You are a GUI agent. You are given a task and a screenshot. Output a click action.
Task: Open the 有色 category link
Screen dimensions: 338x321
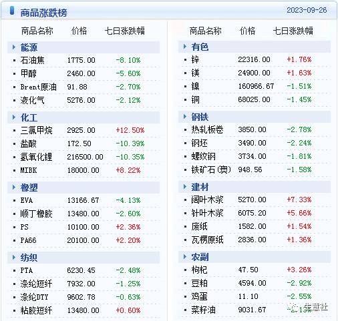tap(200, 47)
